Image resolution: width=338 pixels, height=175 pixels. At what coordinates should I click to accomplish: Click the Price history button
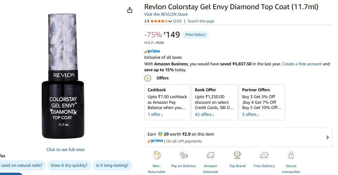click(x=195, y=34)
